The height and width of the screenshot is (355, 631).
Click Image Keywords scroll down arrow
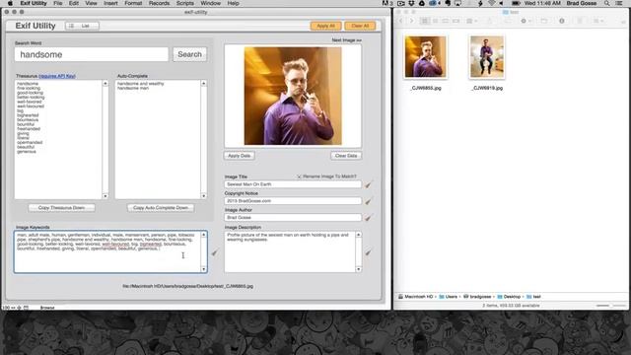click(204, 269)
